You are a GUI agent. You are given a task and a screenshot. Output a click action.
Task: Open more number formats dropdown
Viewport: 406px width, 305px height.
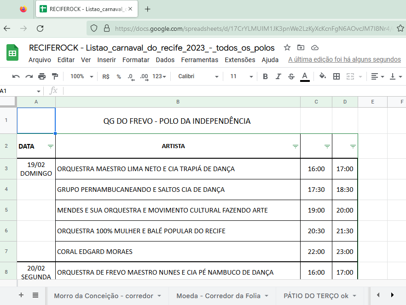pyautogui.click(x=159, y=76)
